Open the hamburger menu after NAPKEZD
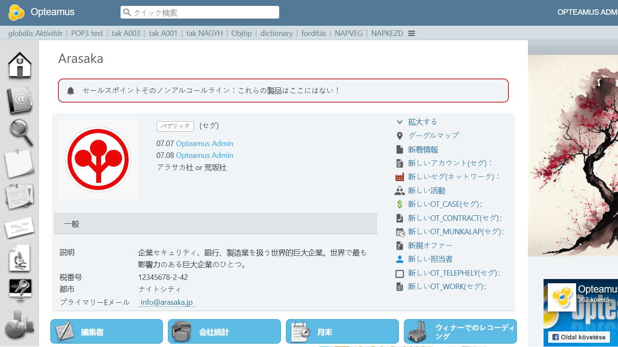 pyautogui.click(x=412, y=33)
